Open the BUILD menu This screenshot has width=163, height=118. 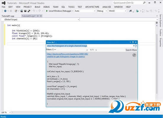click(x=37, y=7)
